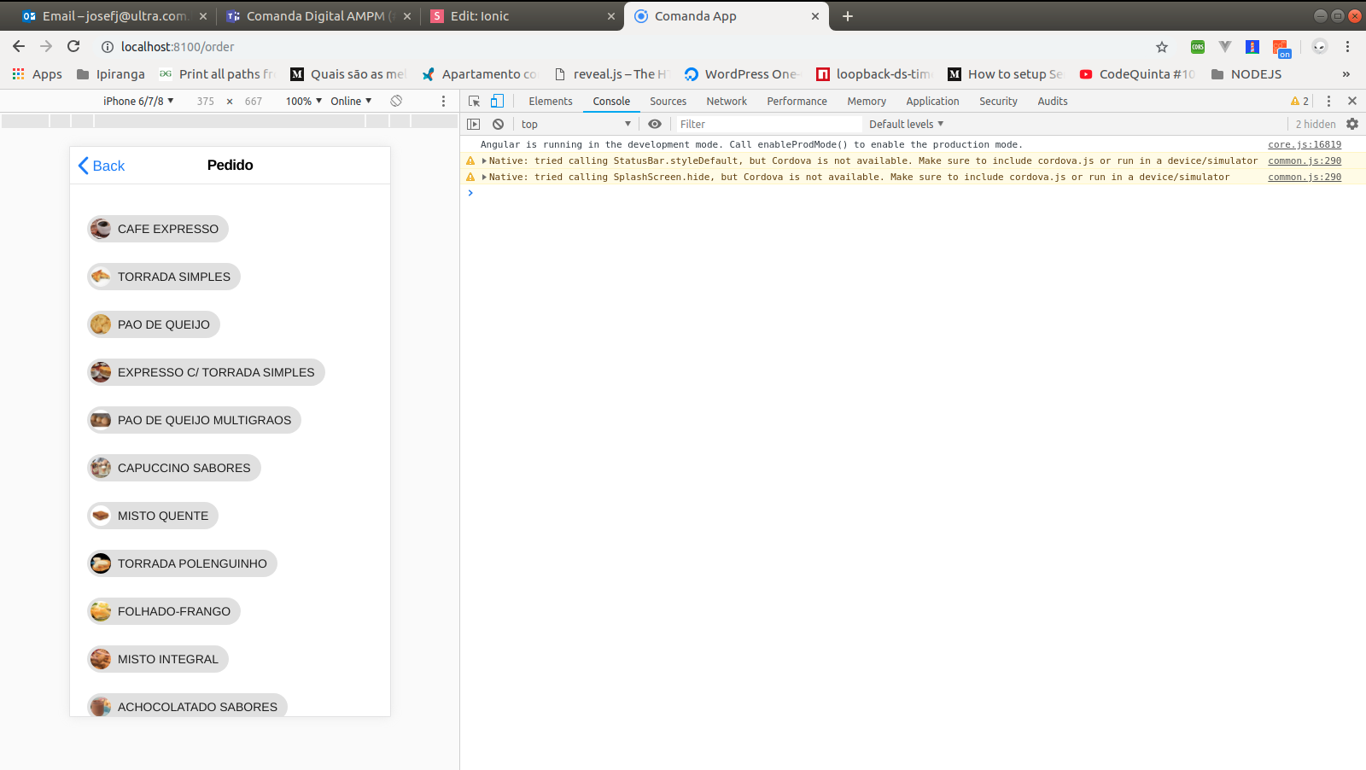Open the core.js:16819 source link
The image size is (1366, 770).
click(1305, 144)
